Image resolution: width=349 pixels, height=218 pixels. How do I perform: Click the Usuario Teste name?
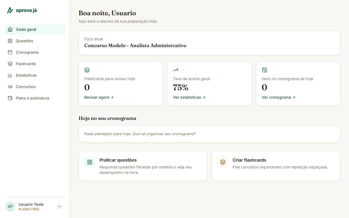click(x=31, y=204)
